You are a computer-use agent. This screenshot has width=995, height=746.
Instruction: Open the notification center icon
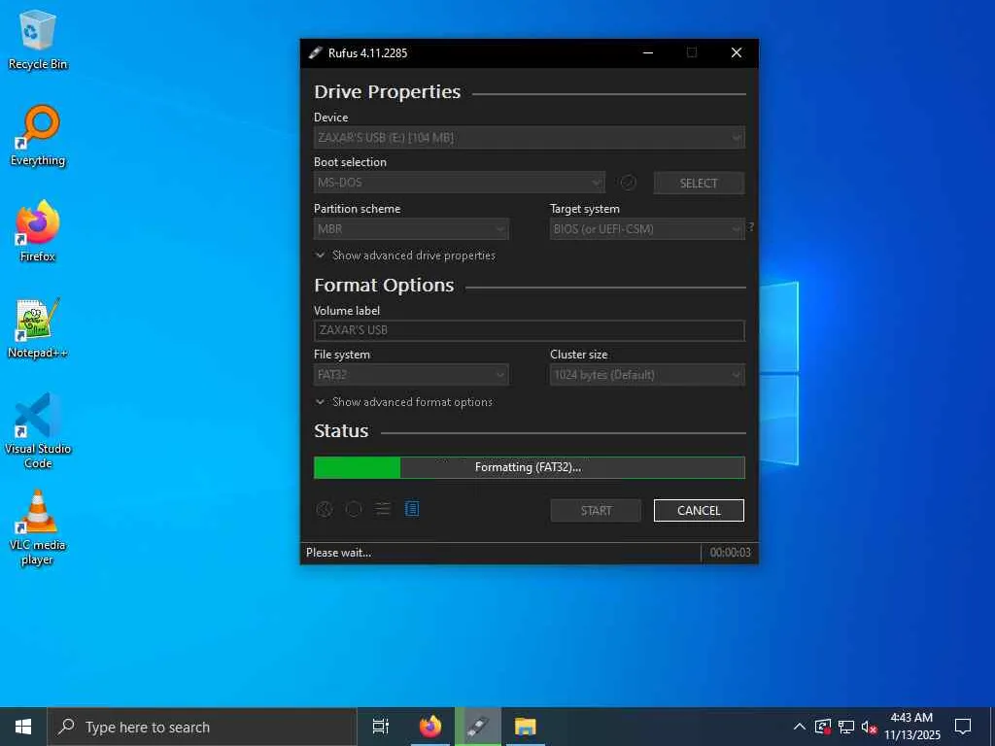click(x=963, y=727)
